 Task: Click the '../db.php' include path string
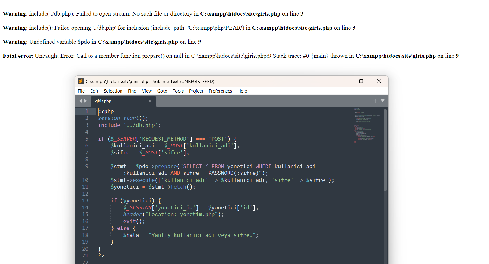[140, 125]
